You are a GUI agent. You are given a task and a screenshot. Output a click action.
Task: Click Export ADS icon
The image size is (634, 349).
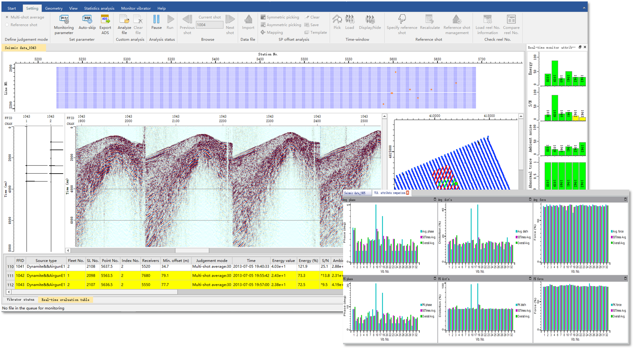click(x=105, y=24)
